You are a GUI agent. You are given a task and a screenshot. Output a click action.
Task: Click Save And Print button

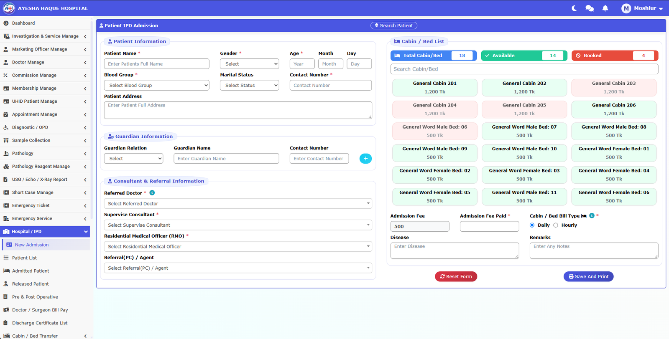(x=588, y=276)
